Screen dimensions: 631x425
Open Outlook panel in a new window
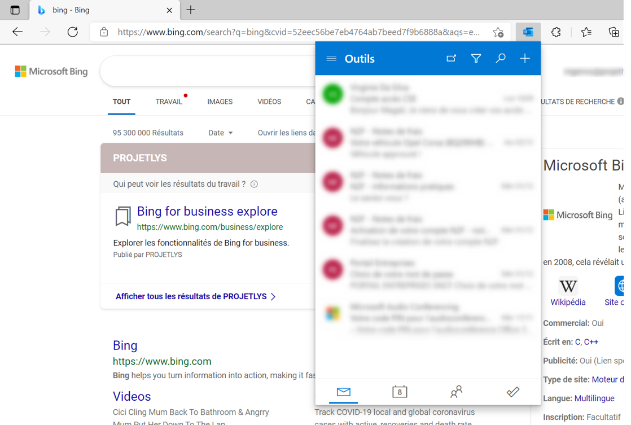[x=451, y=59]
